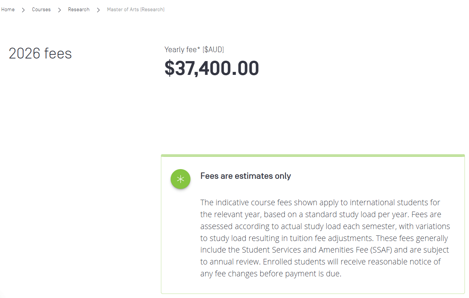
Task: Navigate to Home via the breadcrumb
Action: (x=8, y=9)
